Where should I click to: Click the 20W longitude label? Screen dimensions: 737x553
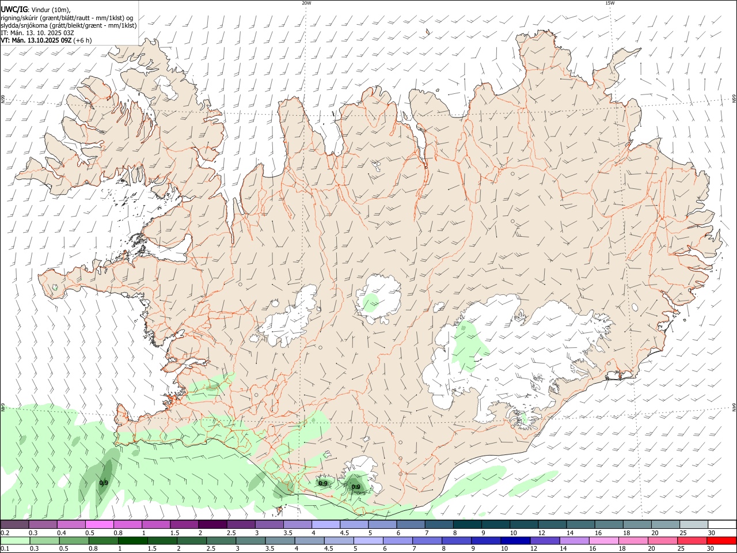pos(306,3)
